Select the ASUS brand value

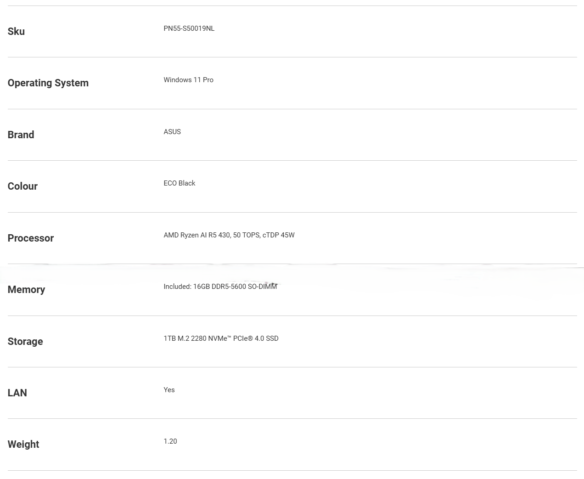coord(172,132)
